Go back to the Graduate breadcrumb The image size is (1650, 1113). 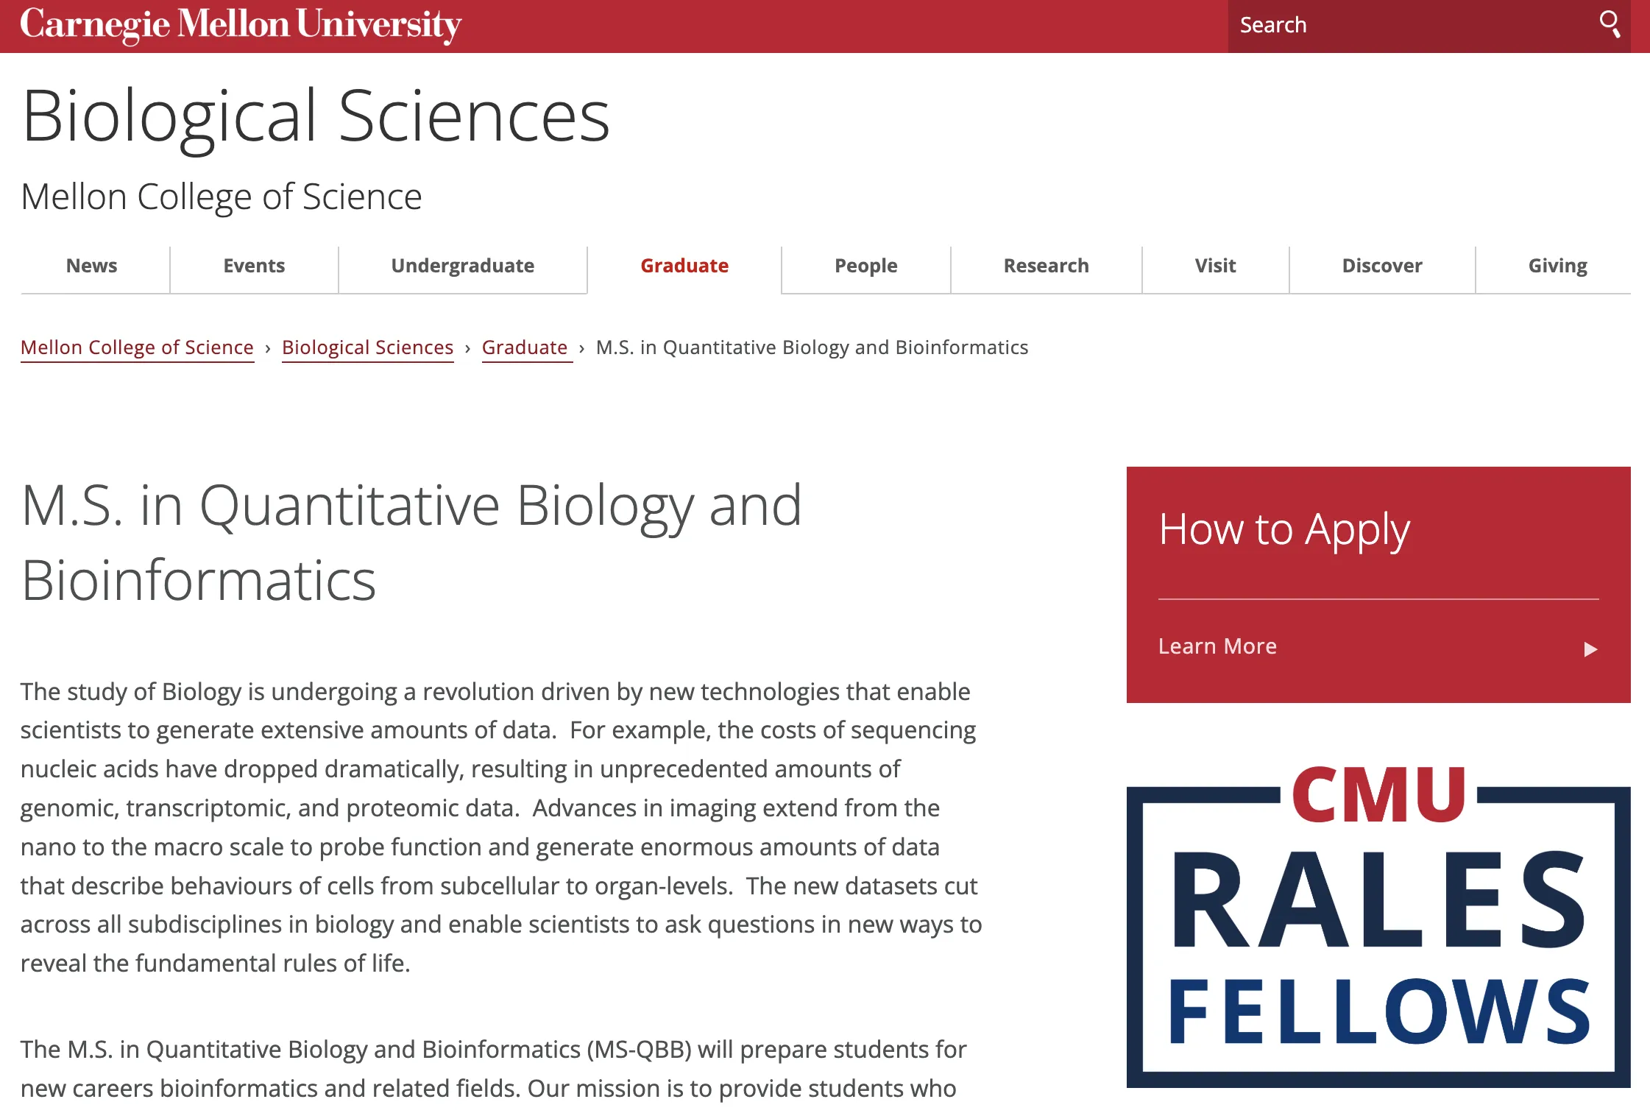pos(525,347)
